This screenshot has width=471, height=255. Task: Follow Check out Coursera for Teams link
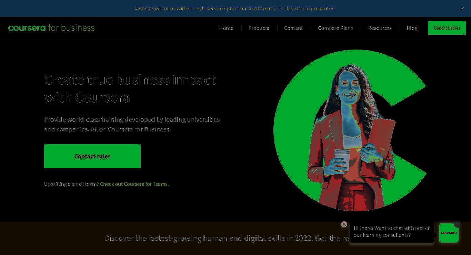(x=134, y=184)
